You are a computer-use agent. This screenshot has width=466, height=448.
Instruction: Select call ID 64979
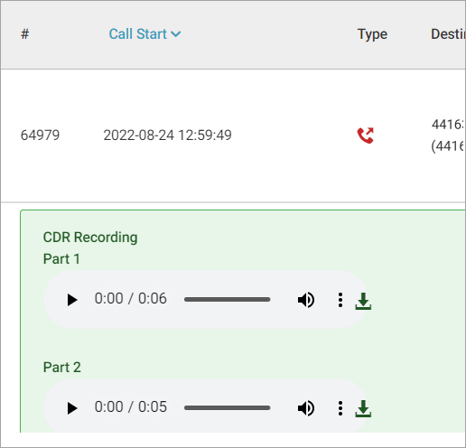coord(40,135)
